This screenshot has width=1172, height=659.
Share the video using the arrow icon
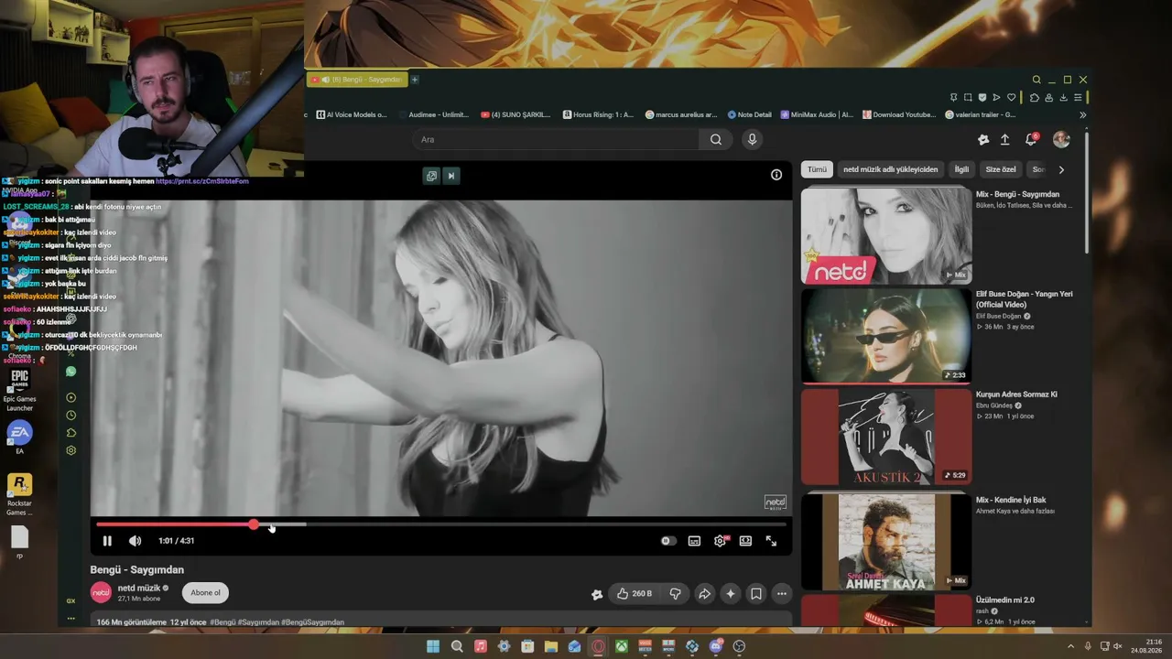coord(704,594)
